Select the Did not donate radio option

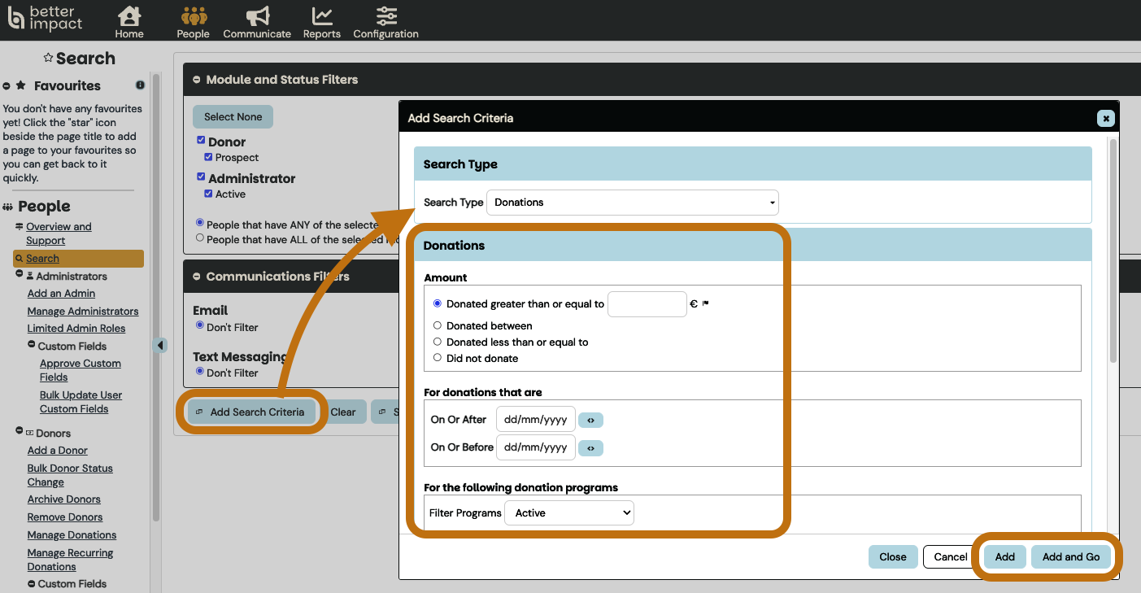[438, 358]
